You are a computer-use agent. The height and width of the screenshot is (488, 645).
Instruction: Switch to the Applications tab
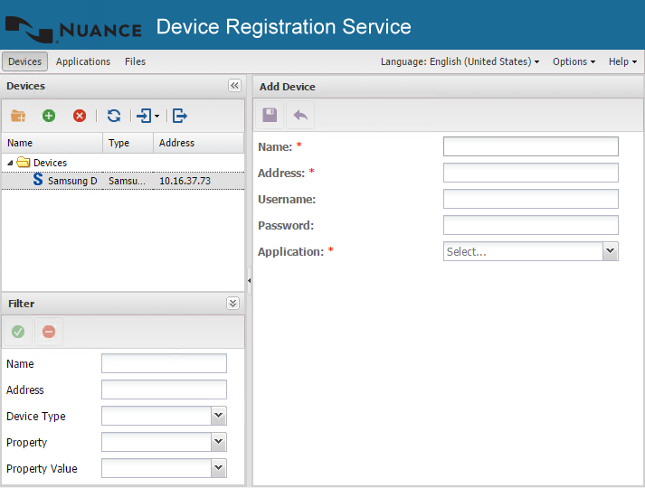pyautogui.click(x=83, y=61)
